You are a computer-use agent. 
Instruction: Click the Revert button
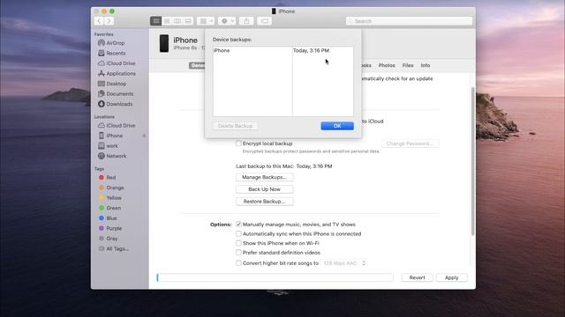coord(417,278)
